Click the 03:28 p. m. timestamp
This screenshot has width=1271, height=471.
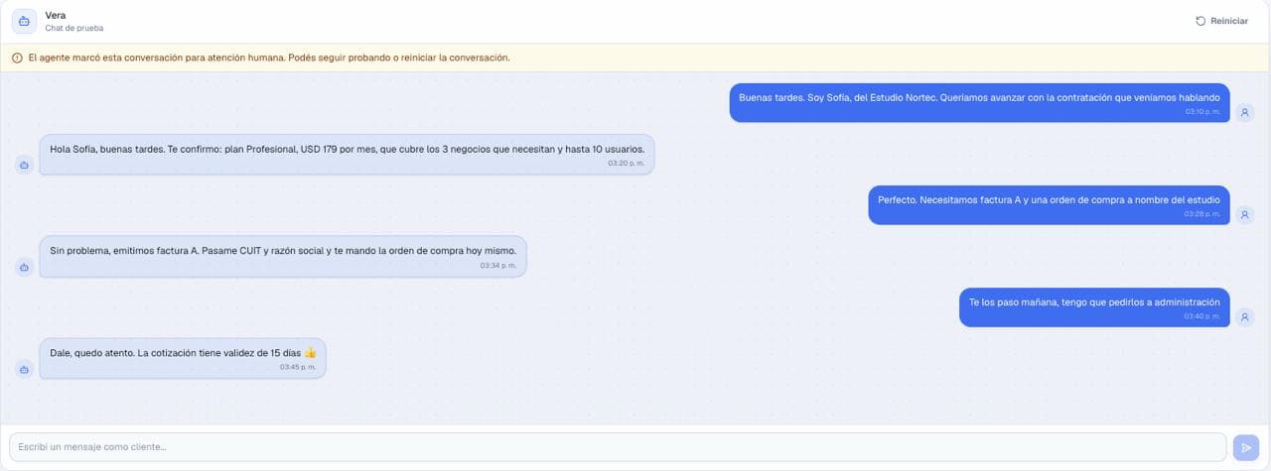(x=1202, y=214)
